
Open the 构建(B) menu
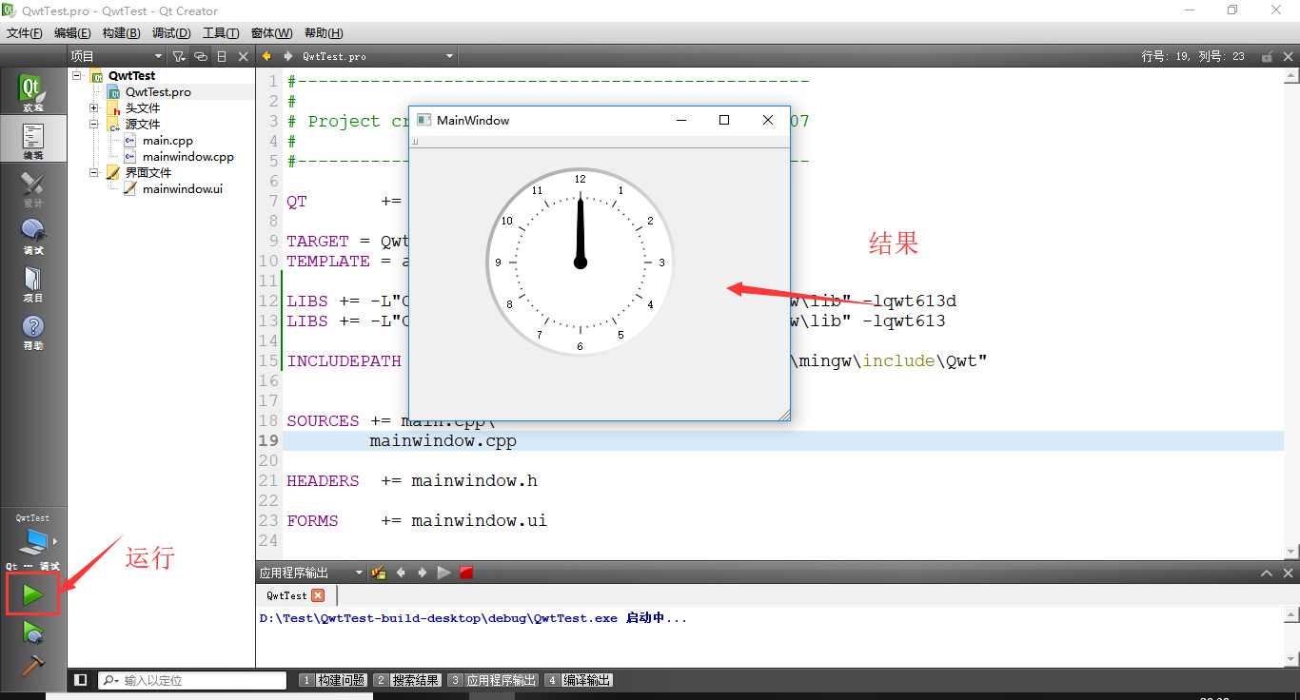pos(122,32)
